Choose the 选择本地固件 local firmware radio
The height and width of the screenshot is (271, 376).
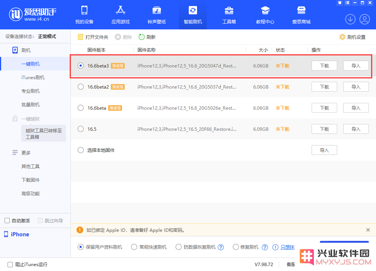(x=81, y=150)
